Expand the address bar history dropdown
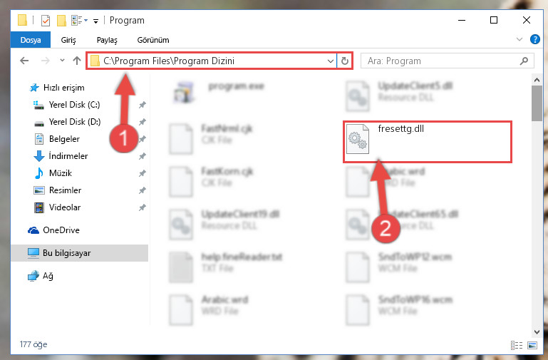The image size is (548, 360). pyautogui.click(x=330, y=61)
